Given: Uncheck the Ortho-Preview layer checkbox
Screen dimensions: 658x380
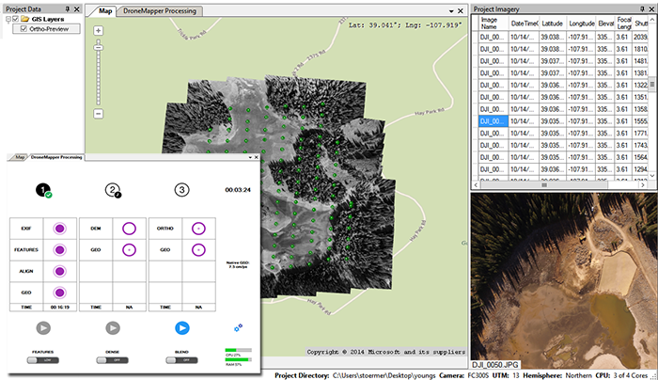Looking at the screenshot, I should tap(23, 29).
